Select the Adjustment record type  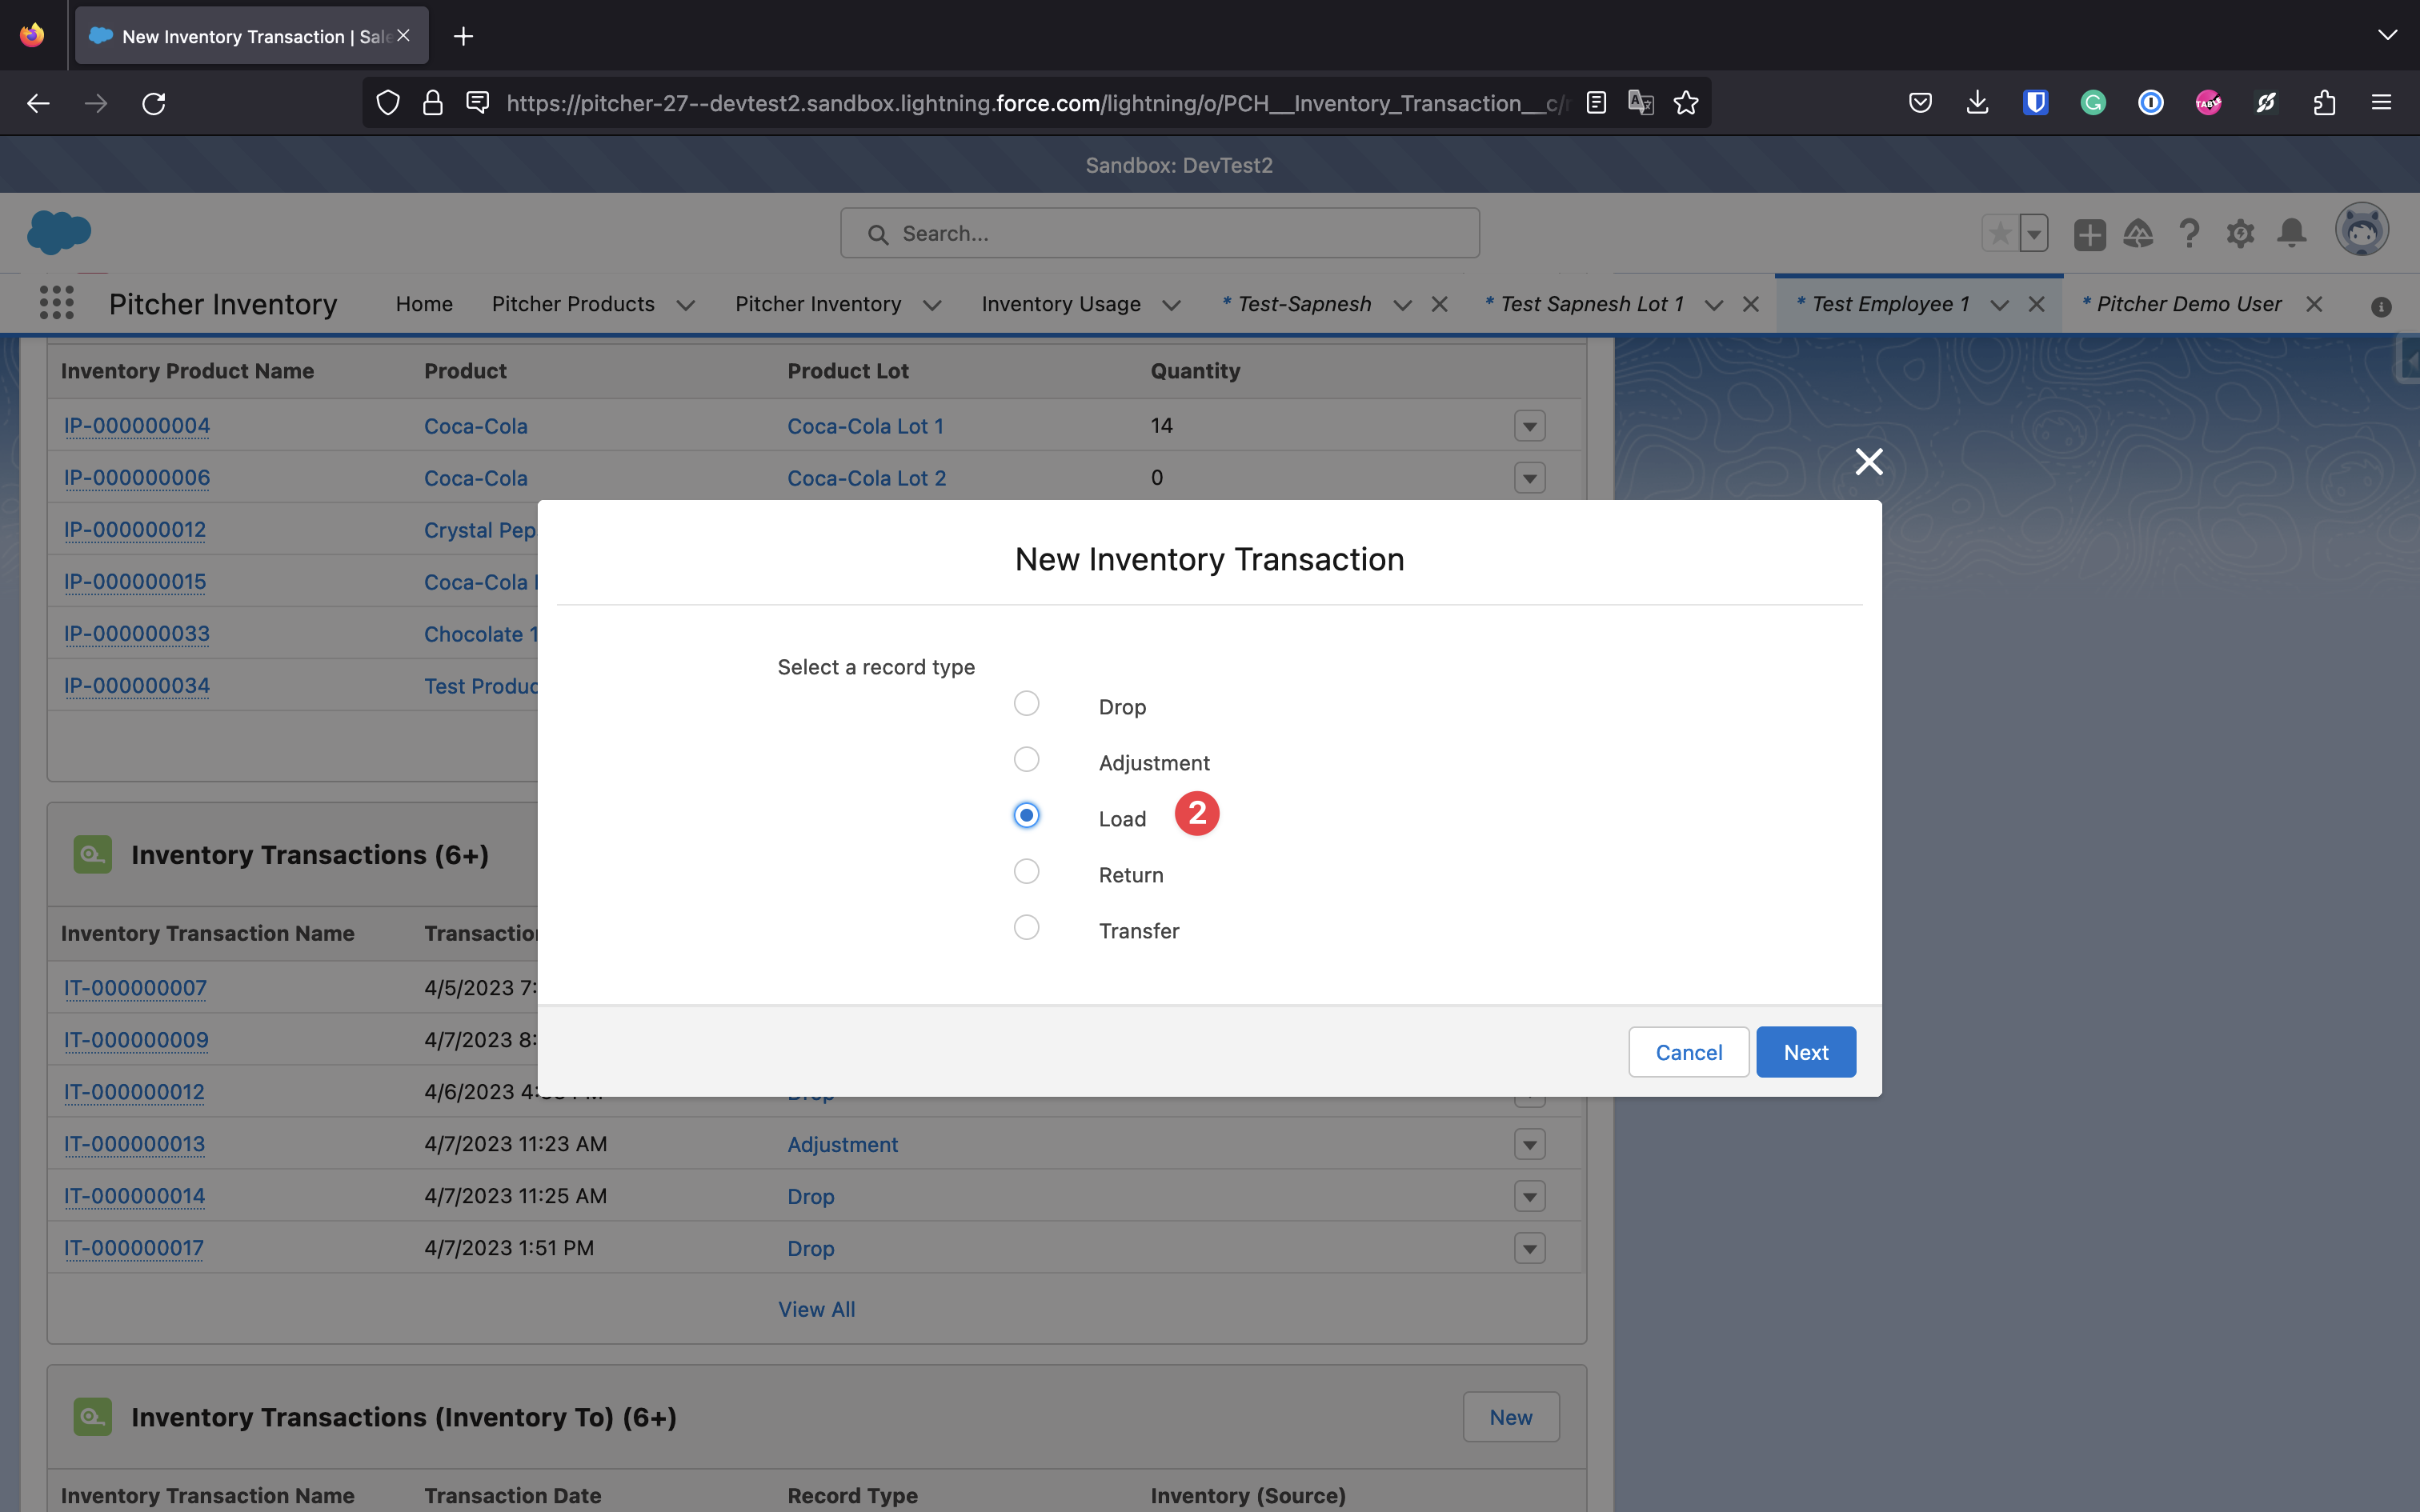(1026, 760)
